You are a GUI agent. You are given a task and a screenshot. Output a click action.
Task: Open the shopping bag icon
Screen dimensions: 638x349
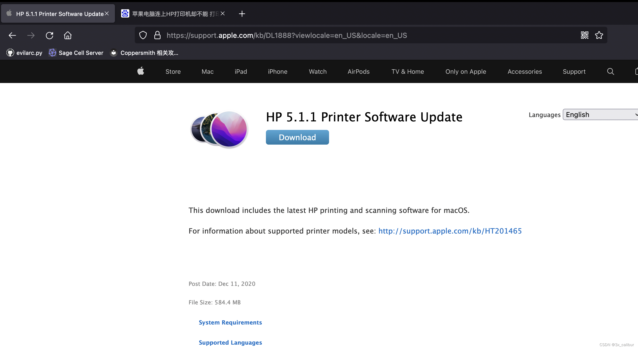(x=636, y=71)
